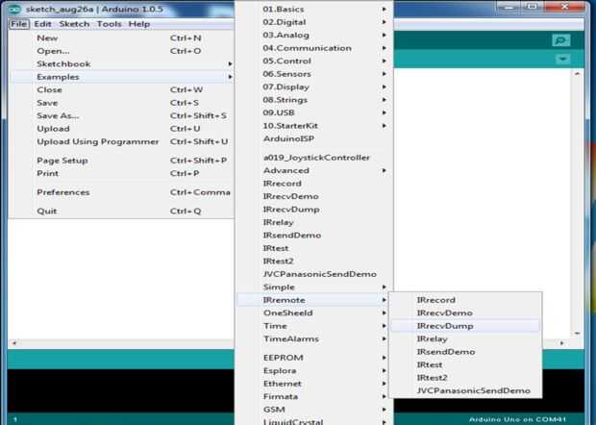Open IRsendDemo in Examples list
Viewport: 596px width, 425px height.
click(314, 235)
